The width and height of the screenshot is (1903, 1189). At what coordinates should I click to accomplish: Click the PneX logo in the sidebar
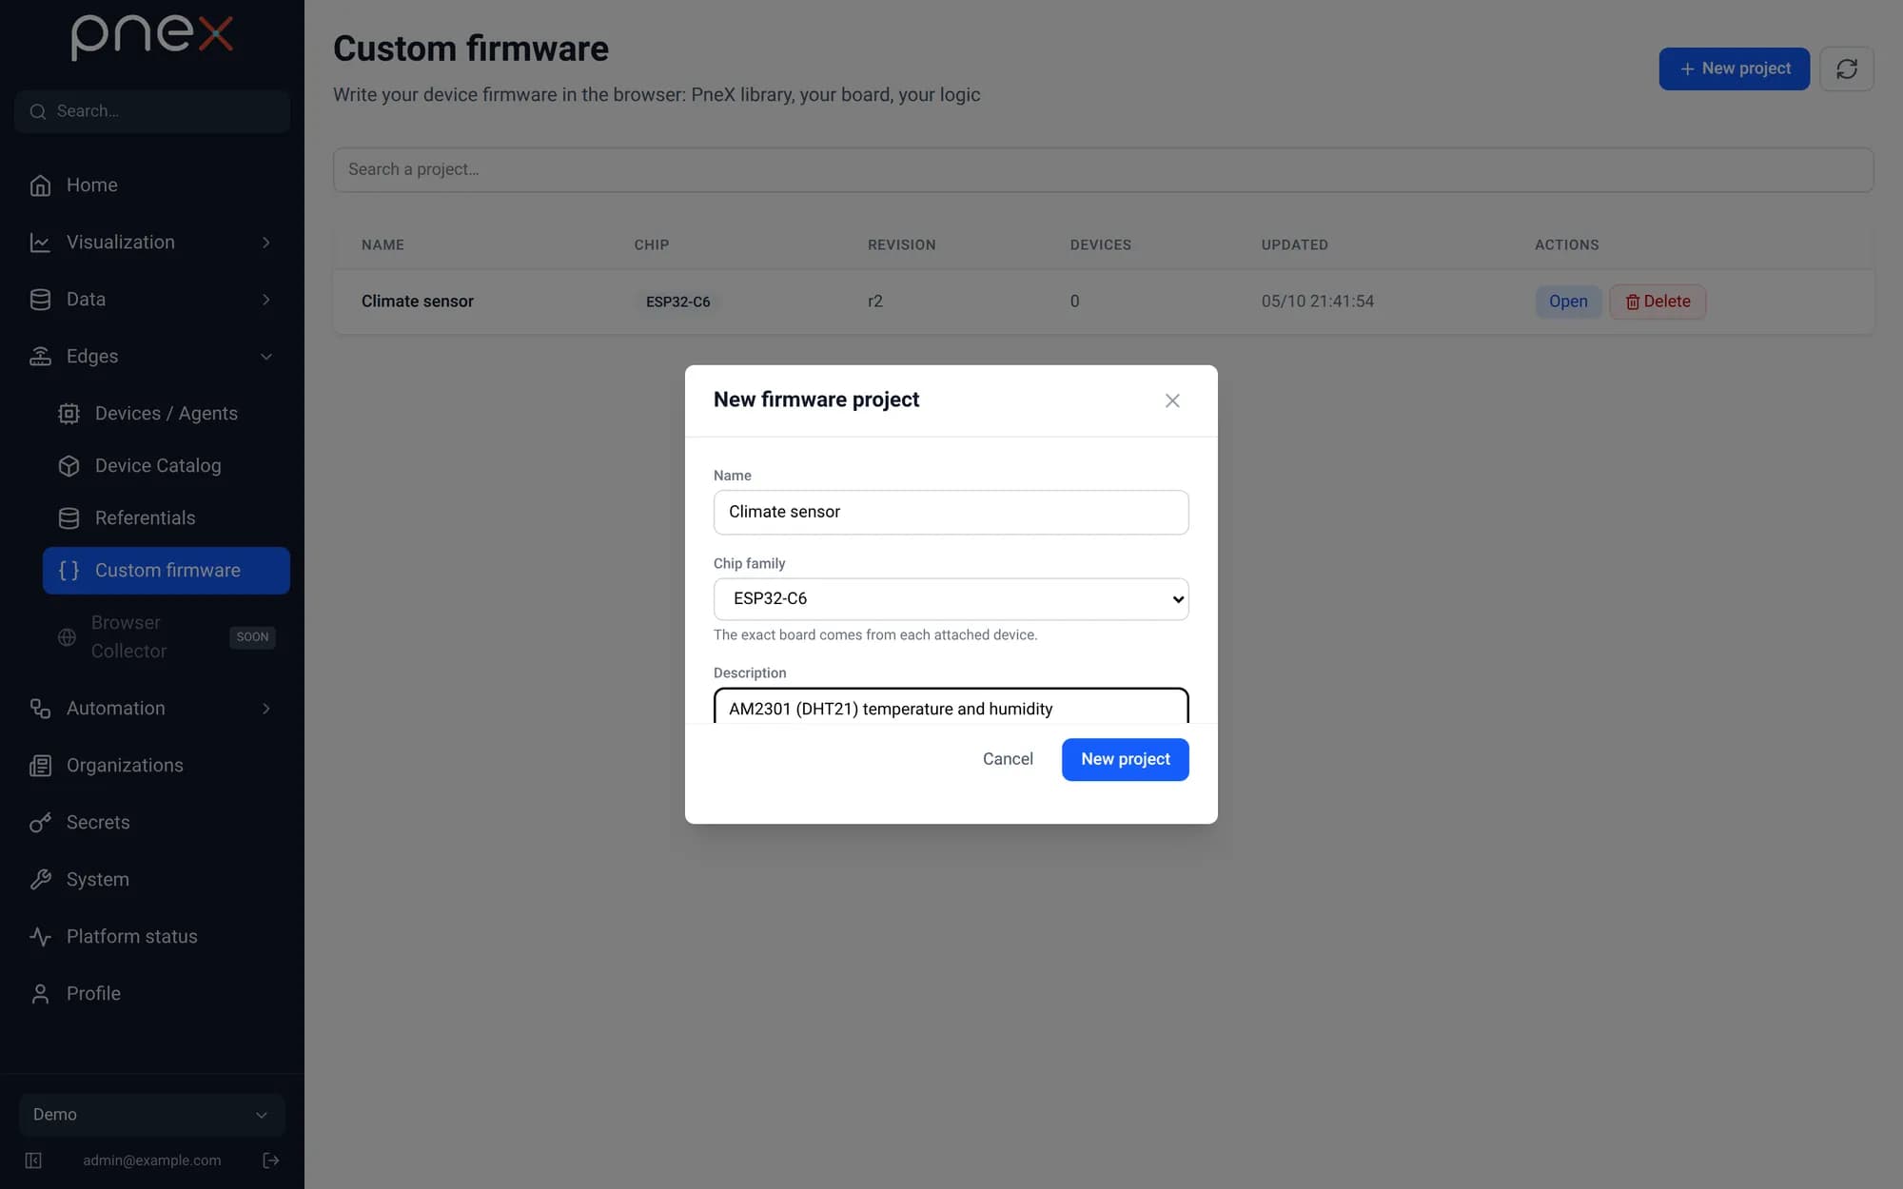point(152,37)
